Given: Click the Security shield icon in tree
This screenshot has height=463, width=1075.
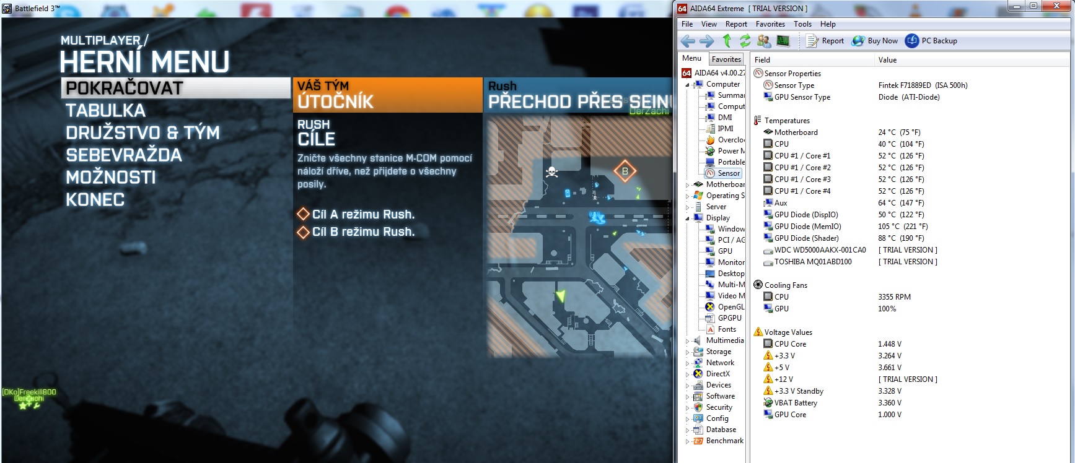Looking at the screenshot, I should 698,407.
